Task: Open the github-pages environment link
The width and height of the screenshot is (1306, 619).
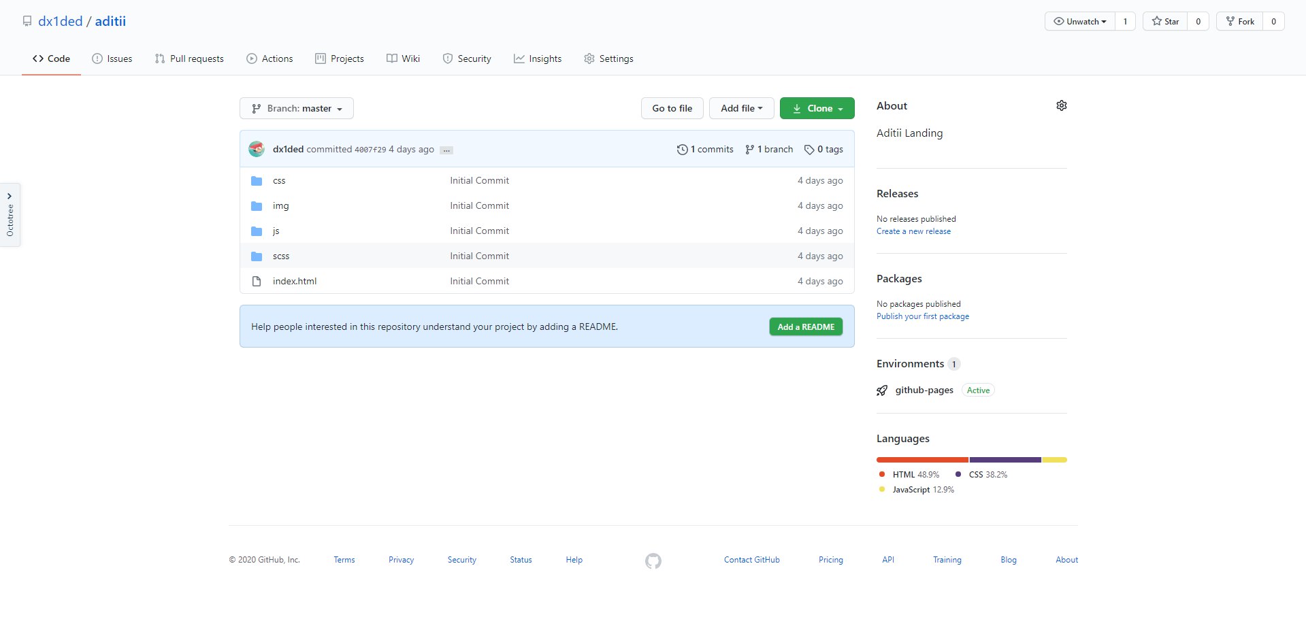Action: pyautogui.click(x=924, y=390)
